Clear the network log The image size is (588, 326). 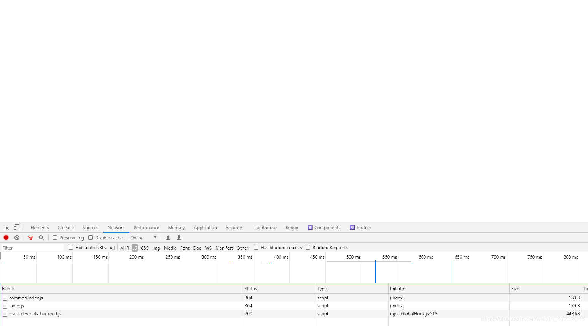17,237
